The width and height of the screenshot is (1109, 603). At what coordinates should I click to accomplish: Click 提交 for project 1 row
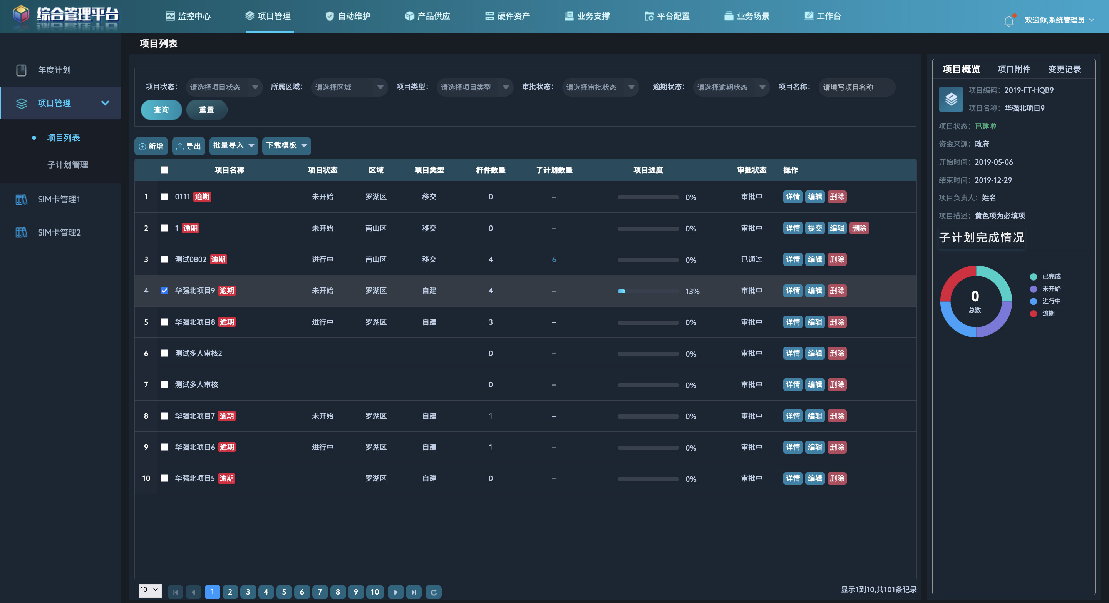click(x=814, y=228)
